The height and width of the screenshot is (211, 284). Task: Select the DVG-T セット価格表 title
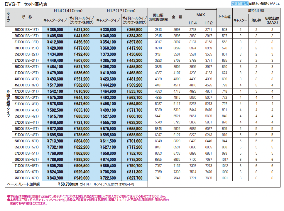point(26,4)
